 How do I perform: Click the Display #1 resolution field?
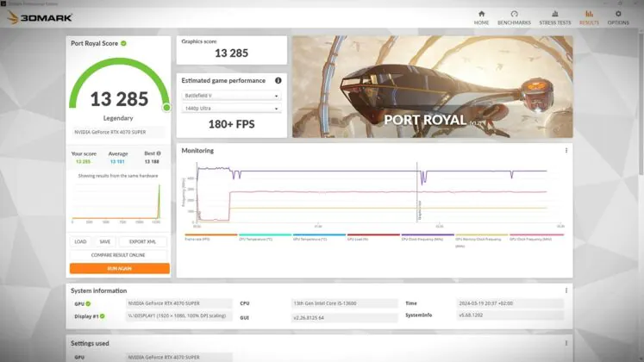pyautogui.click(x=178, y=316)
